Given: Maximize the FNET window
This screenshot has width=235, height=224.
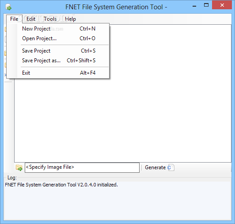Looking at the screenshot, I should click(206, 5).
